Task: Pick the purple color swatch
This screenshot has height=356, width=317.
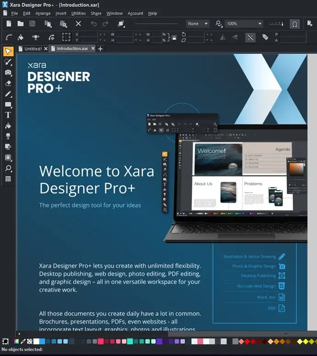Action: (x=159, y=341)
